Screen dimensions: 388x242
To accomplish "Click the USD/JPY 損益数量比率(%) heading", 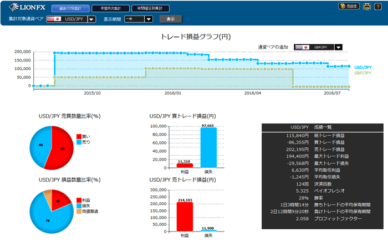I will pos(69,180).
